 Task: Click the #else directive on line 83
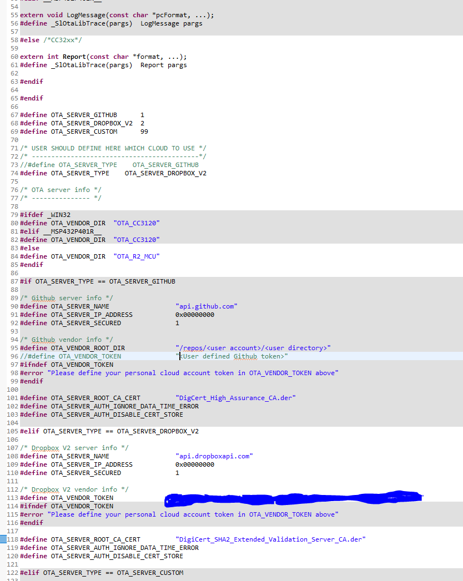click(x=29, y=248)
